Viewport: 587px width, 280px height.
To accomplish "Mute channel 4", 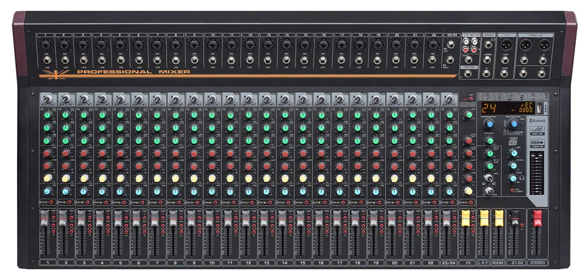I will (106, 202).
